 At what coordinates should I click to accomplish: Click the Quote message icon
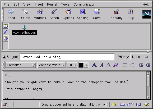(25, 12)
